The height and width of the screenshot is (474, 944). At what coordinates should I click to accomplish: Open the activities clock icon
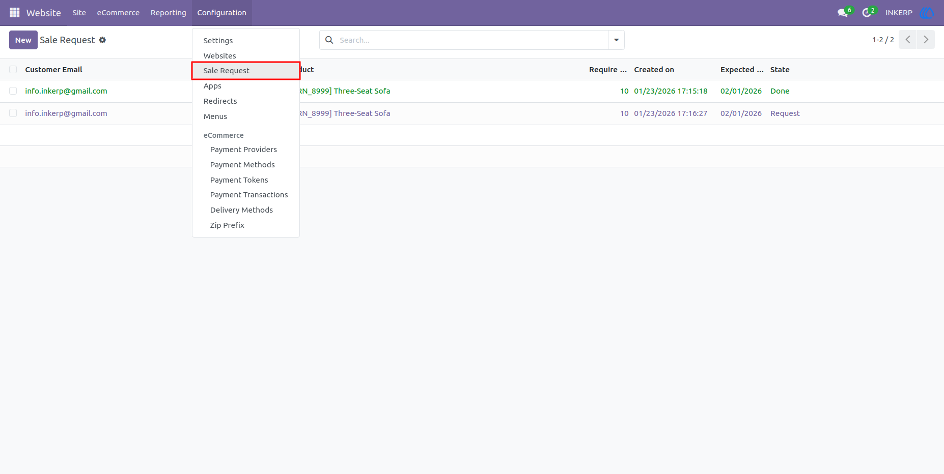pos(867,13)
